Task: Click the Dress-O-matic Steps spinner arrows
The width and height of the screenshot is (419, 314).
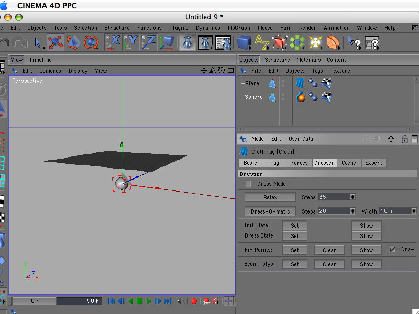Action: 352,211
